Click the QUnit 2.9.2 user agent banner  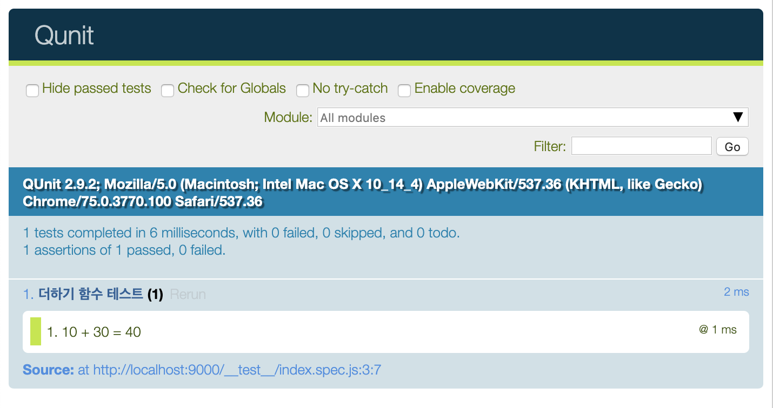386,193
